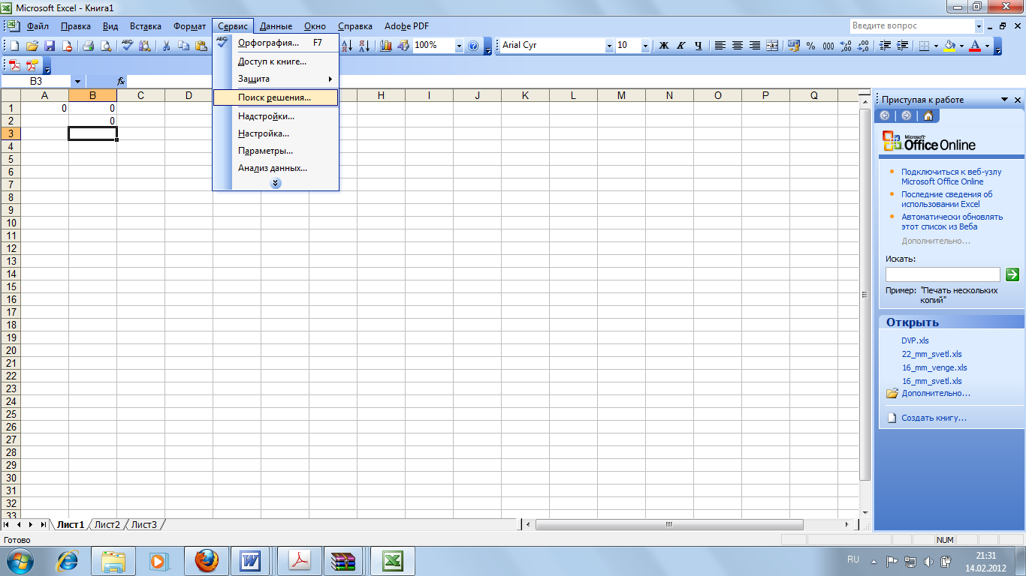Viewport: 1026px width, 576px height.
Task: Save the workbook with the diskette icon
Action: pyautogui.click(x=50, y=46)
